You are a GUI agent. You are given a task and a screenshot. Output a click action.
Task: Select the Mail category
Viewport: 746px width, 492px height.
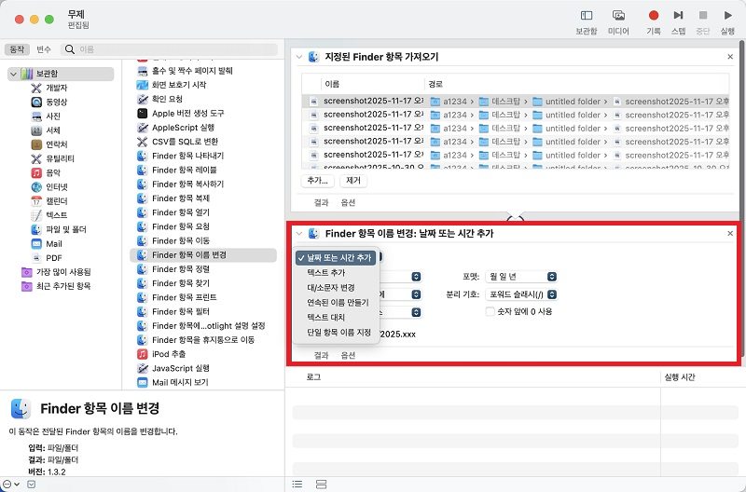click(x=48, y=244)
